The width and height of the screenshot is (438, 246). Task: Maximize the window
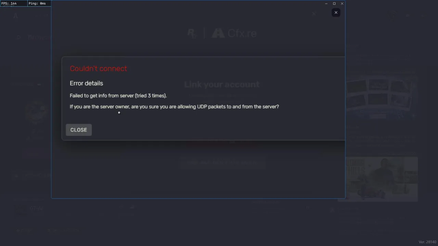click(x=334, y=4)
